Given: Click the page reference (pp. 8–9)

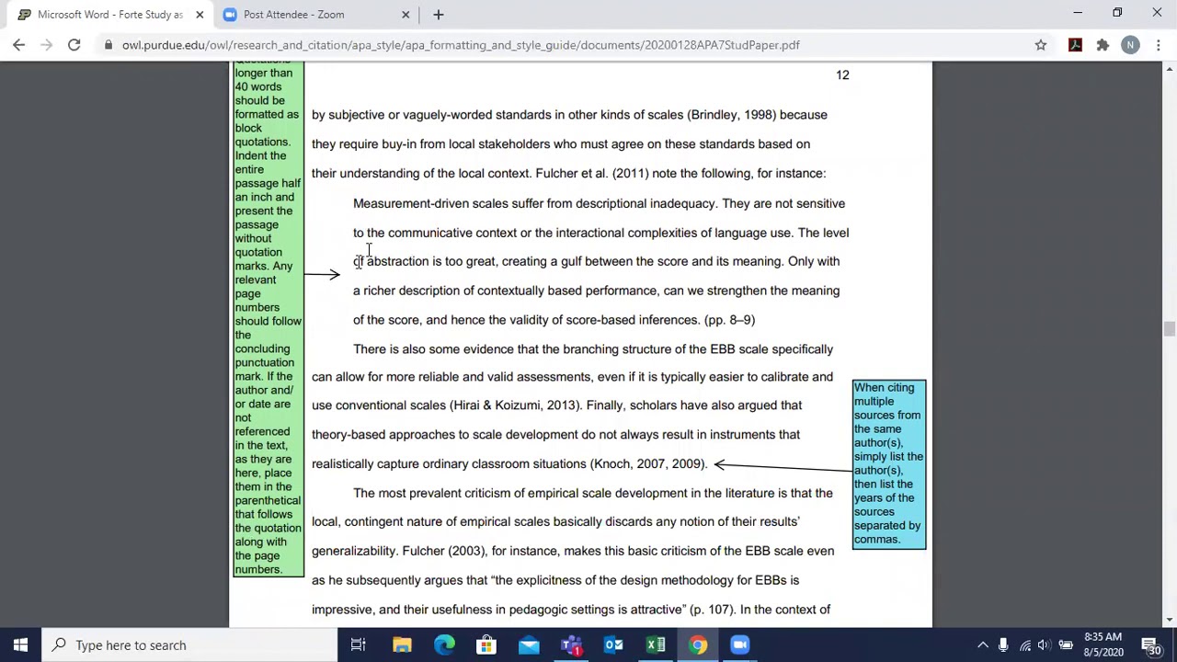Looking at the screenshot, I should click(729, 319).
